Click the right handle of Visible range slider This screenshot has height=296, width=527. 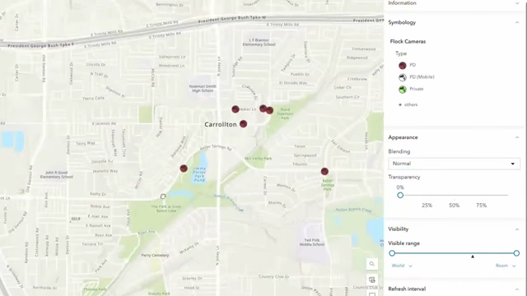[516, 253]
